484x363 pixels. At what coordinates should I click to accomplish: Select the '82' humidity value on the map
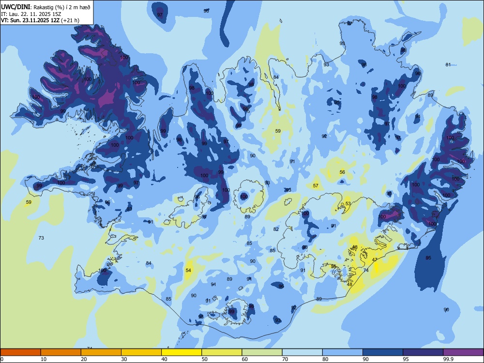pos(276,229)
